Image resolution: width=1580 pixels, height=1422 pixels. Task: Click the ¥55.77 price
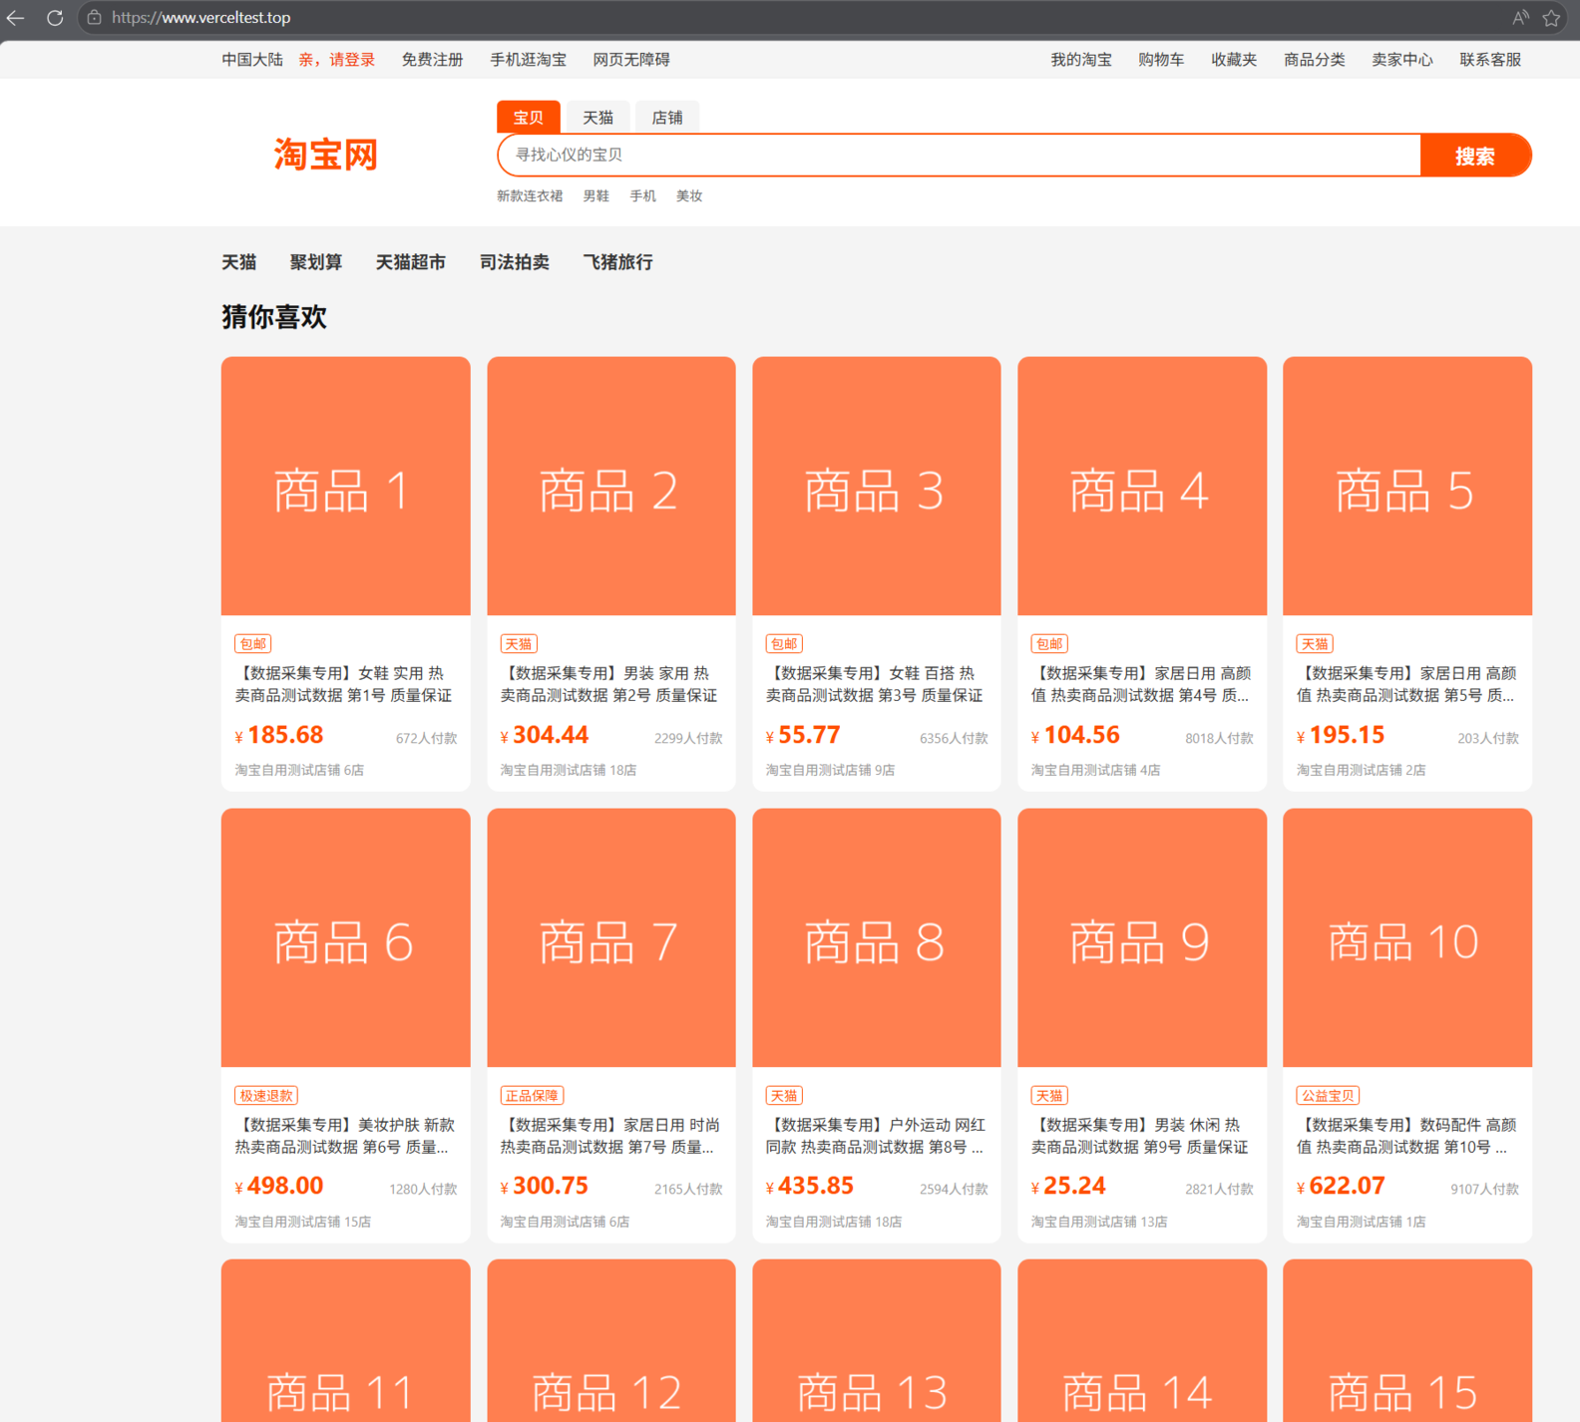click(803, 735)
